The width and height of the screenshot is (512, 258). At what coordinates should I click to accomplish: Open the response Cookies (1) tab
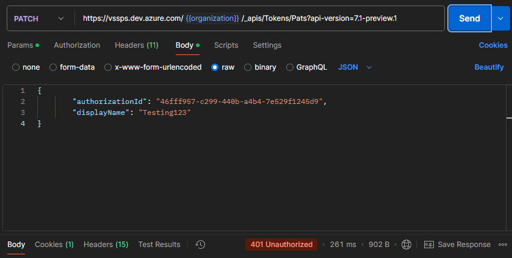tap(54, 245)
